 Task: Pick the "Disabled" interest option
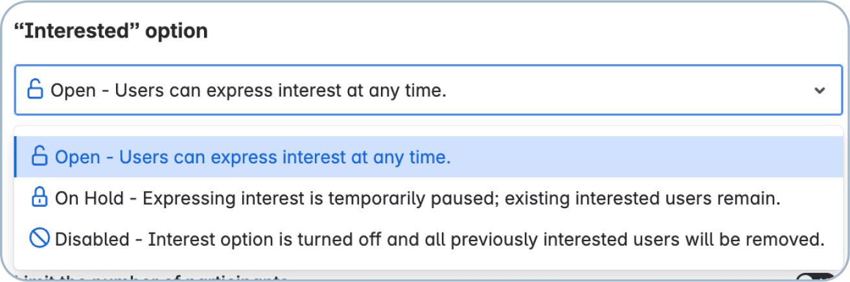[92, 240]
